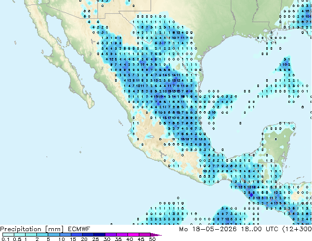Click the 25–30 mm dark navy legend box
This screenshot has height=241, width=312.
pyautogui.click(x=99, y=235)
